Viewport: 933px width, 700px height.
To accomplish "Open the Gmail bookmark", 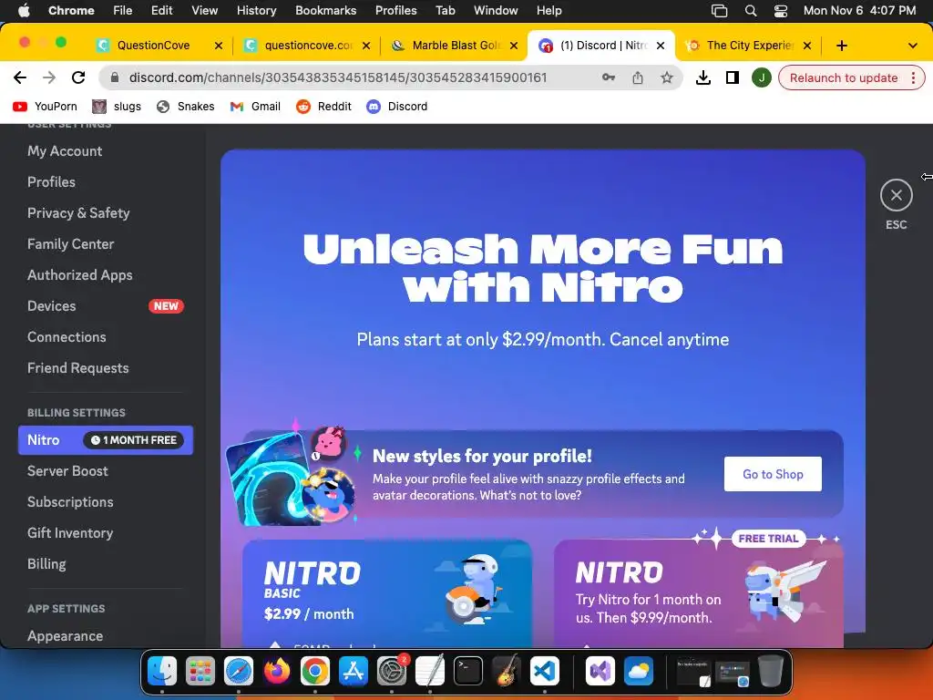I will click(x=255, y=107).
